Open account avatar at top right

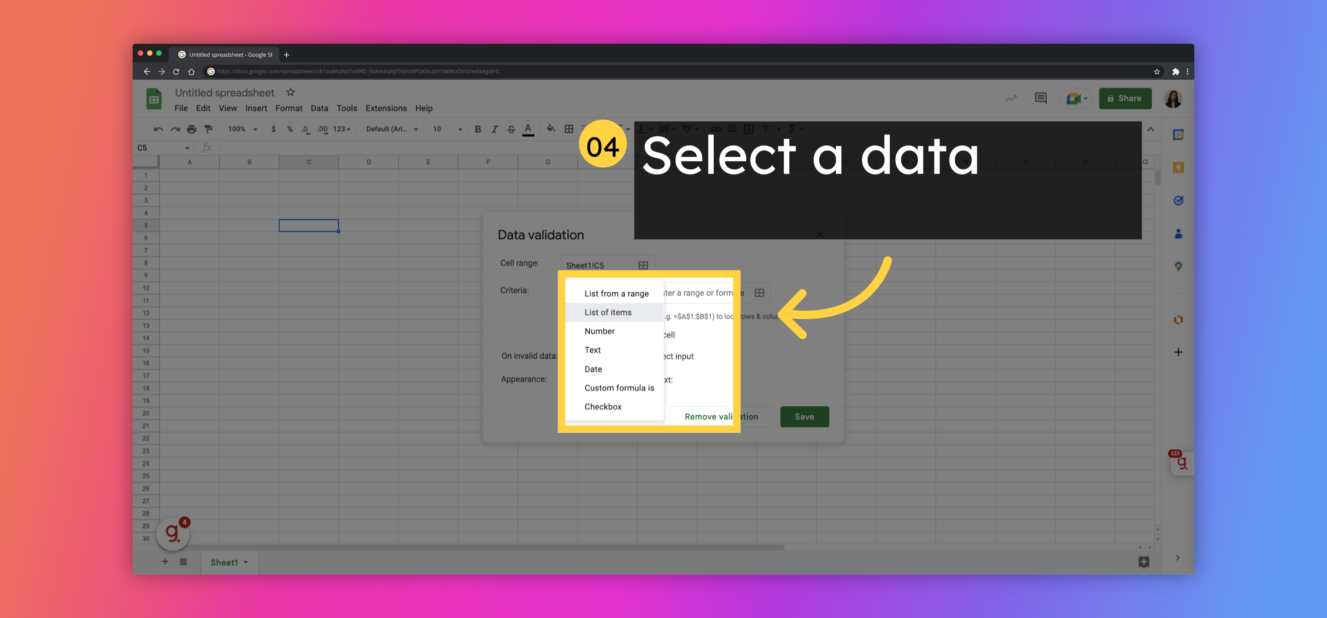point(1173,99)
